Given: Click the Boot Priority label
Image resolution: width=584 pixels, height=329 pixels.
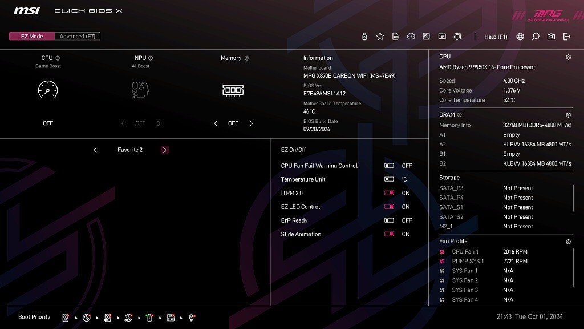Looking at the screenshot, I should (x=34, y=317).
